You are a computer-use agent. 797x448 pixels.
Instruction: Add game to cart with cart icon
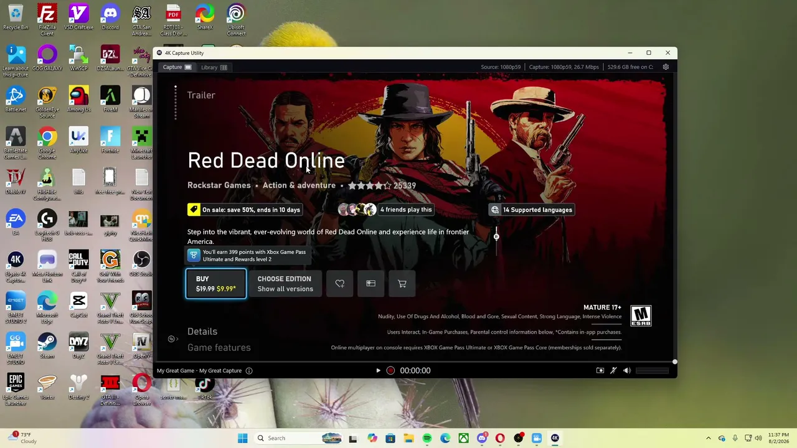click(402, 284)
